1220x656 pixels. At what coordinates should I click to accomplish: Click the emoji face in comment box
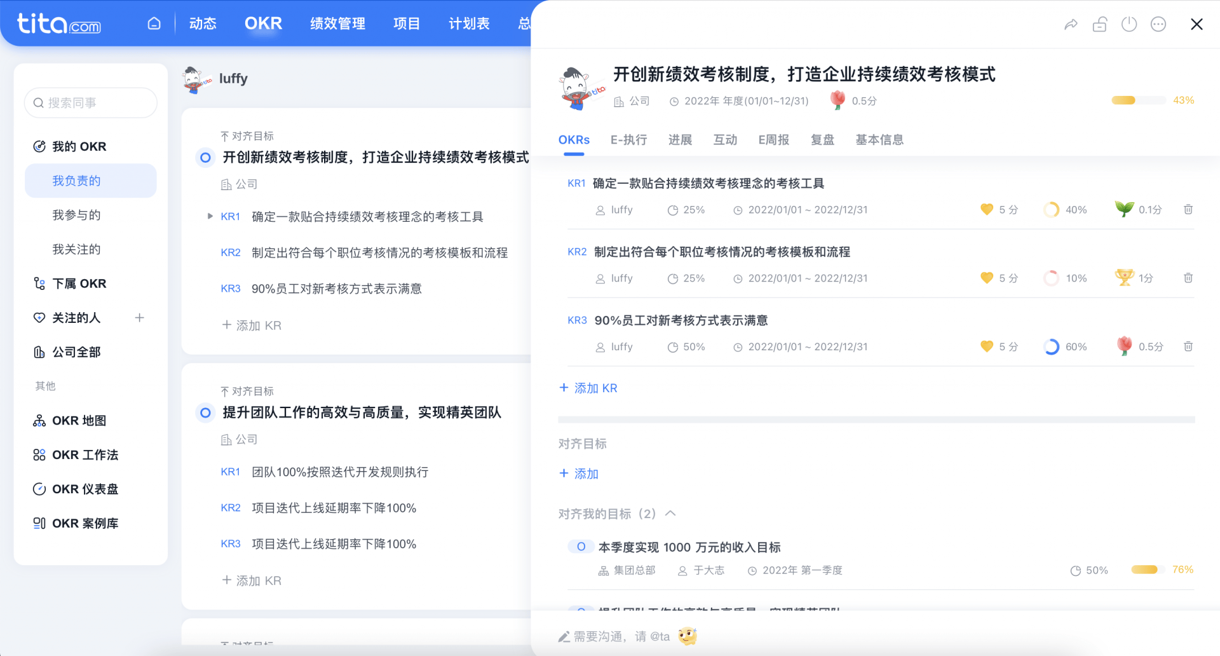pos(688,636)
